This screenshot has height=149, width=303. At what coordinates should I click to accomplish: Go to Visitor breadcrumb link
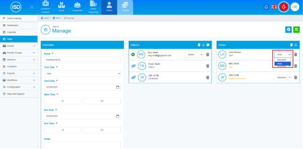45,18
